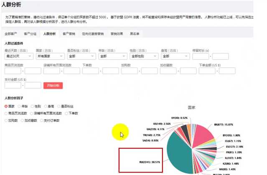Select the 加购数 analysis factor radio
267x175 pixels.
click(x=6, y=121)
